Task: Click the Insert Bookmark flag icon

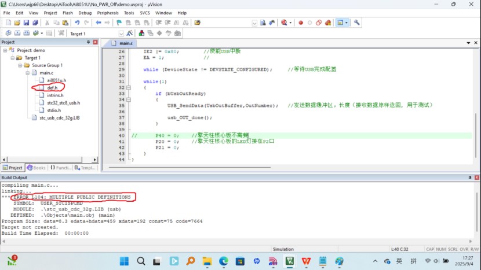Action: coord(119,23)
